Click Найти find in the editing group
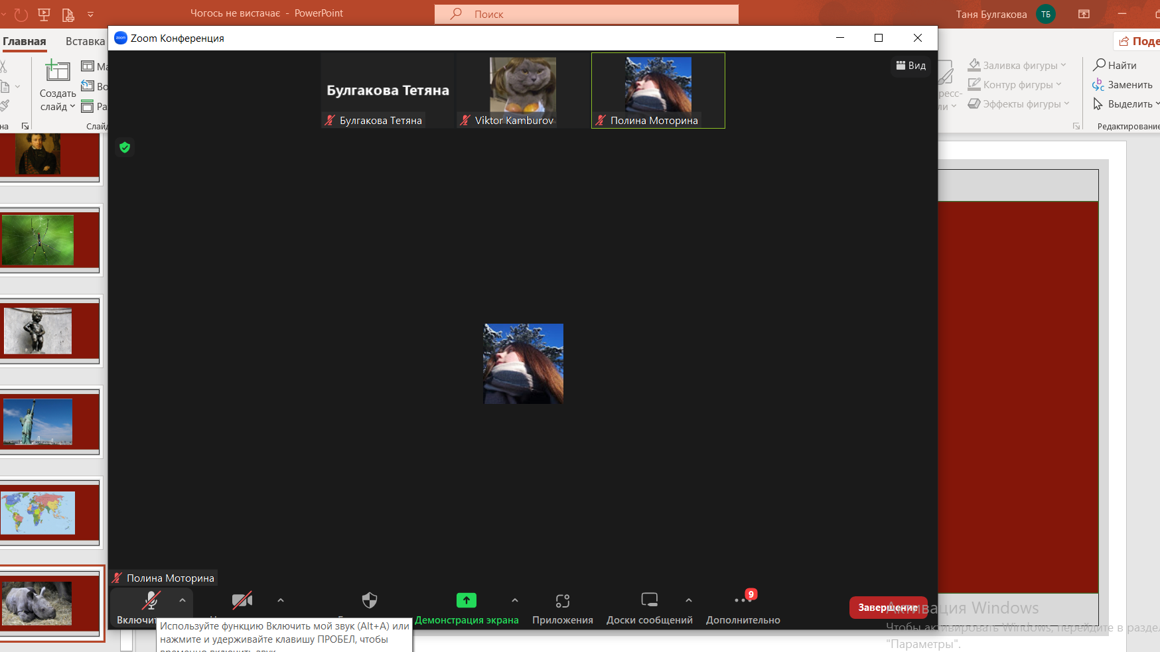 (1115, 65)
